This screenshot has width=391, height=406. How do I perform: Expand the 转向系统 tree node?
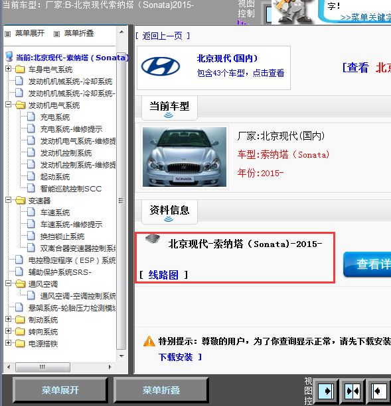[x=9, y=330]
